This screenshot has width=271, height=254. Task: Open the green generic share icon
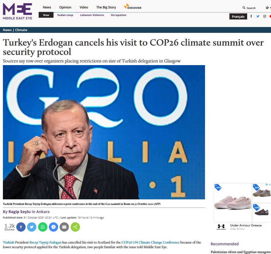click(75, 227)
